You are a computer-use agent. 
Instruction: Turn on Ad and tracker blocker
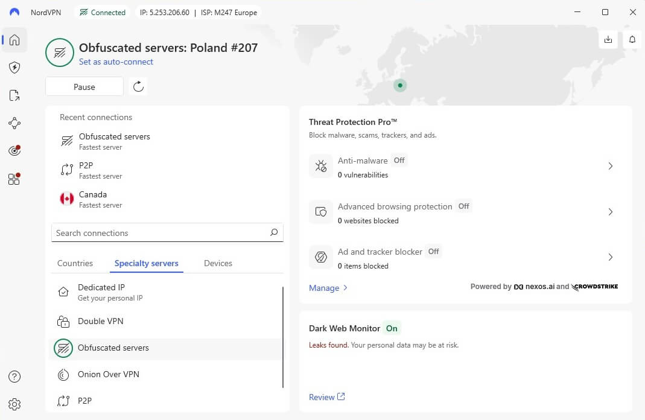[x=433, y=251]
